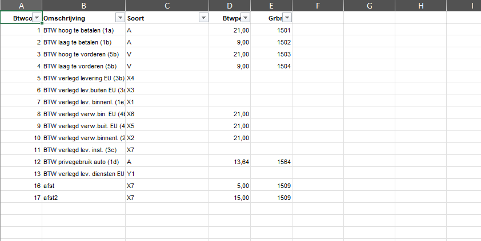Select the cell with value 1501
481x241 pixels.
(271, 30)
